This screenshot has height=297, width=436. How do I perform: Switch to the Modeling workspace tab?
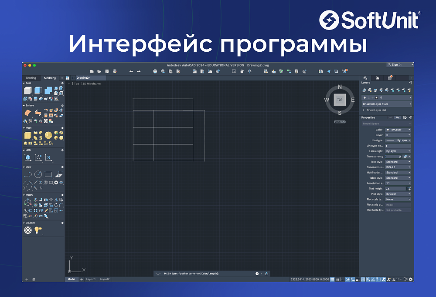tap(50, 78)
